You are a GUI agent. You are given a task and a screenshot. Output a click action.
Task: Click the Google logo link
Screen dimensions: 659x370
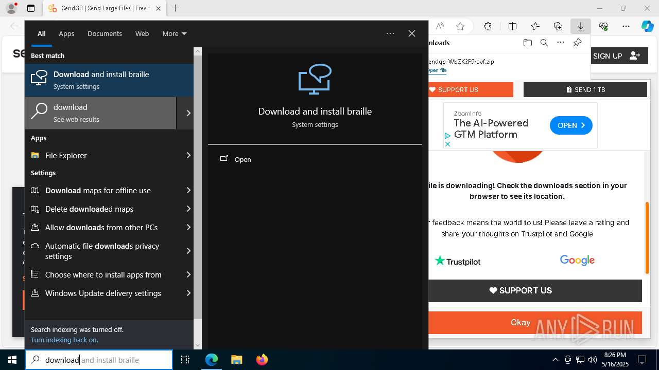[577, 260]
